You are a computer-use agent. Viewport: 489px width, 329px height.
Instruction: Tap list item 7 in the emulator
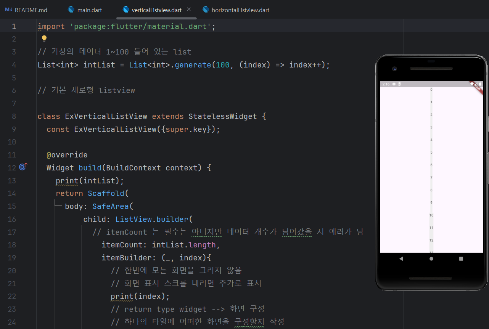coord(431,178)
